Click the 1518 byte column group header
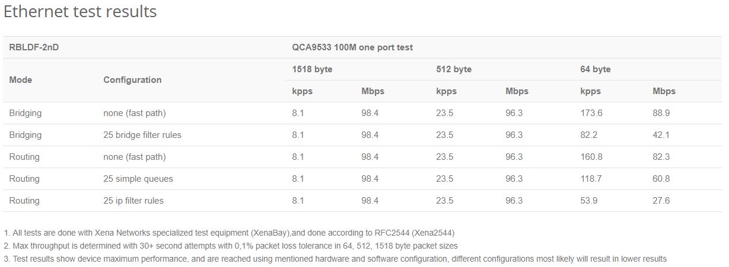729x267 pixels. pos(312,69)
